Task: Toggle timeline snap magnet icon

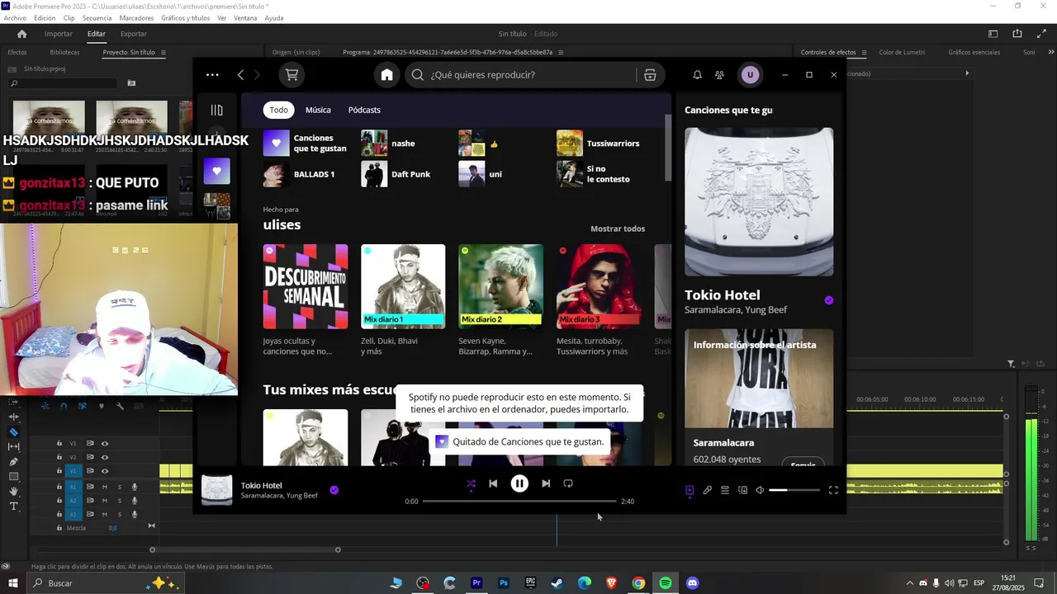Action: (64, 406)
